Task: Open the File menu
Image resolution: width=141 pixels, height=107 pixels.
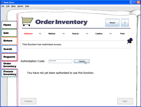Action: coord(3,6)
